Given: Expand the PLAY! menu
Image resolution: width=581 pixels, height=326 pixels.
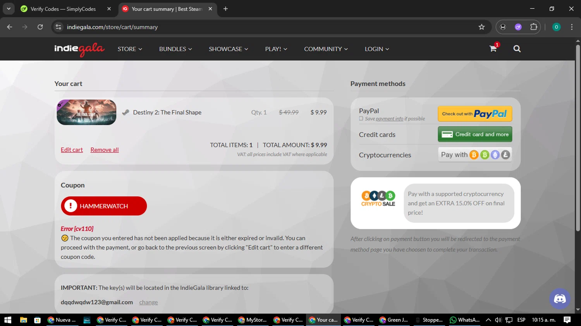Looking at the screenshot, I should pyautogui.click(x=276, y=49).
